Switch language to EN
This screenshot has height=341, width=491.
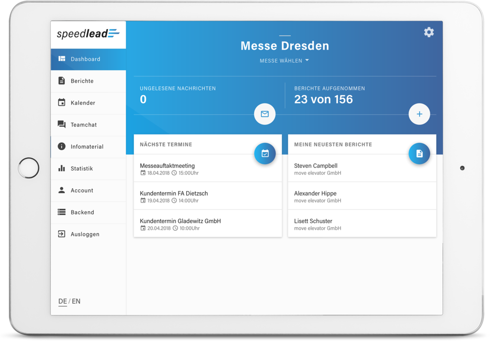pyautogui.click(x=76, y=301)
